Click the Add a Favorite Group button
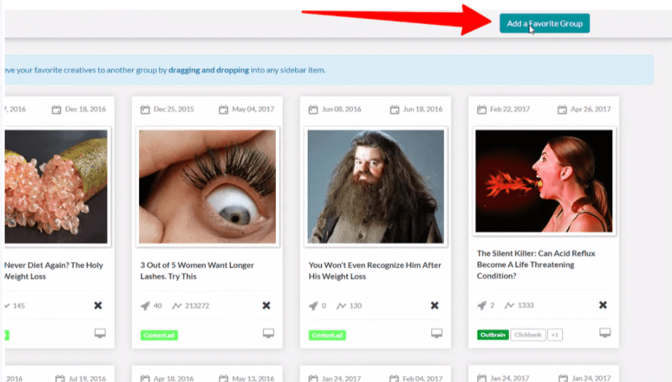 [x=544, y=23]
